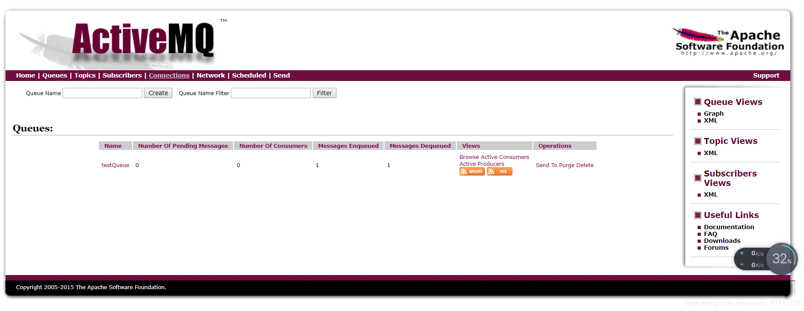Click the atom feed icon for testQueue
Image resolution: width=804 pixels, height=311 pixels.
point(472,171)
